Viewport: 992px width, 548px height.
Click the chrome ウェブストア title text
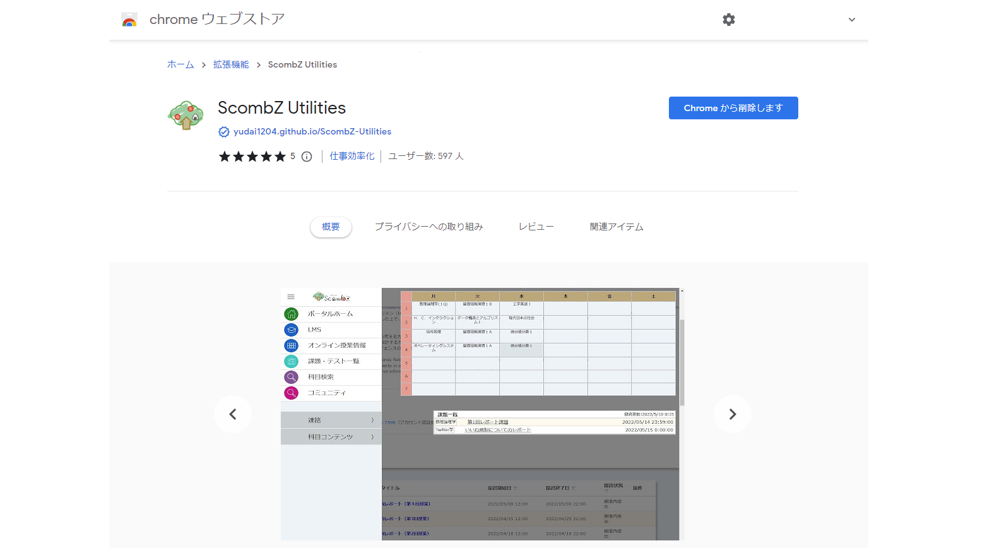[217, 20]
